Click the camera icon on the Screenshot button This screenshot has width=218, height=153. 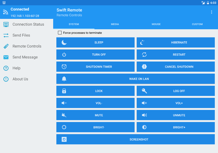point(64,139)
